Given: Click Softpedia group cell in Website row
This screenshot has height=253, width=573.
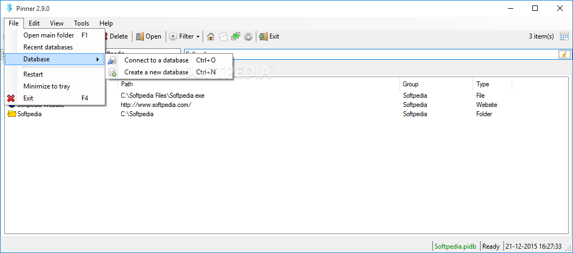Looking at the screenshot, I should click(415, 105).
